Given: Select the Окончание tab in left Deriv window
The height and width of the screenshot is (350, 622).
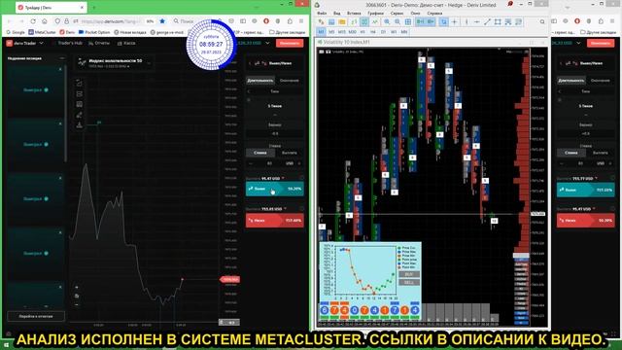Looking at the screenshot, I should coord(290,81).
